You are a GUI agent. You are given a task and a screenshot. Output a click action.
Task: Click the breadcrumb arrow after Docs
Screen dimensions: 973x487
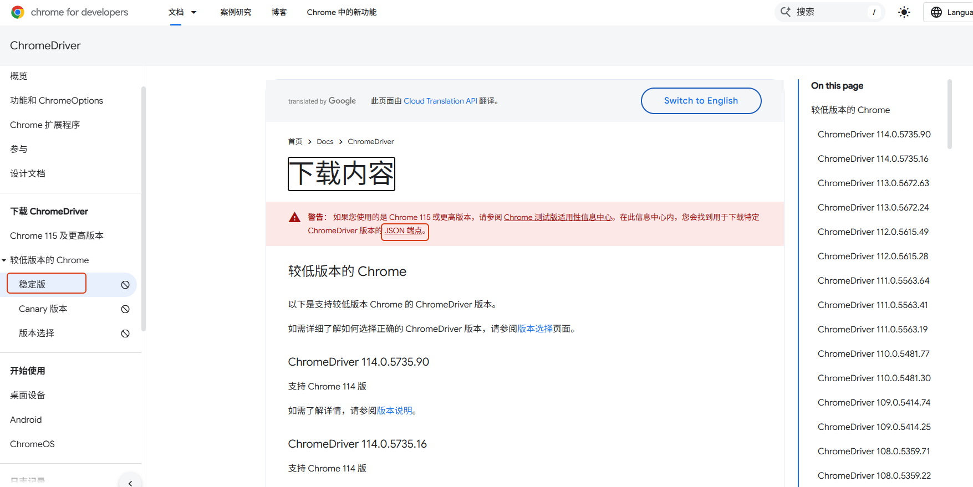pyautogui.click(x=340, y=142)
